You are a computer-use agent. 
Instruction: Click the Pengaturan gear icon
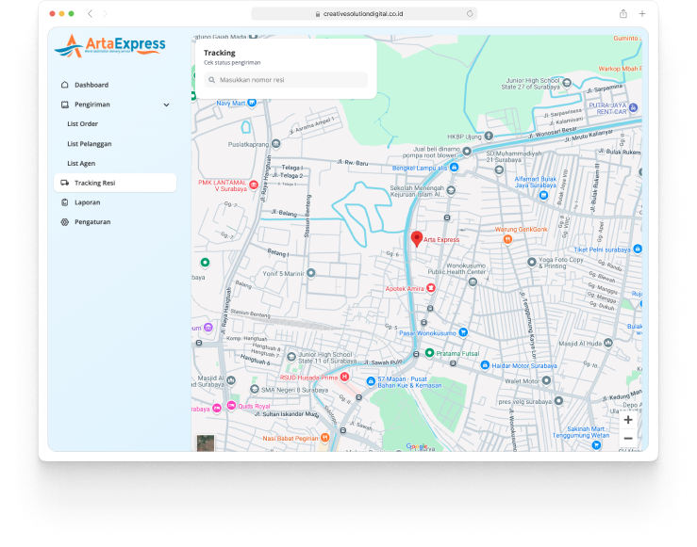[64, 222]
